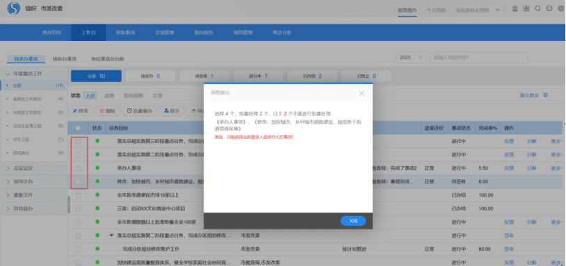Viewport: 566px width, 266px height.
Task: Click the blue 关闭 button in dialog
Action: point(353,221)
